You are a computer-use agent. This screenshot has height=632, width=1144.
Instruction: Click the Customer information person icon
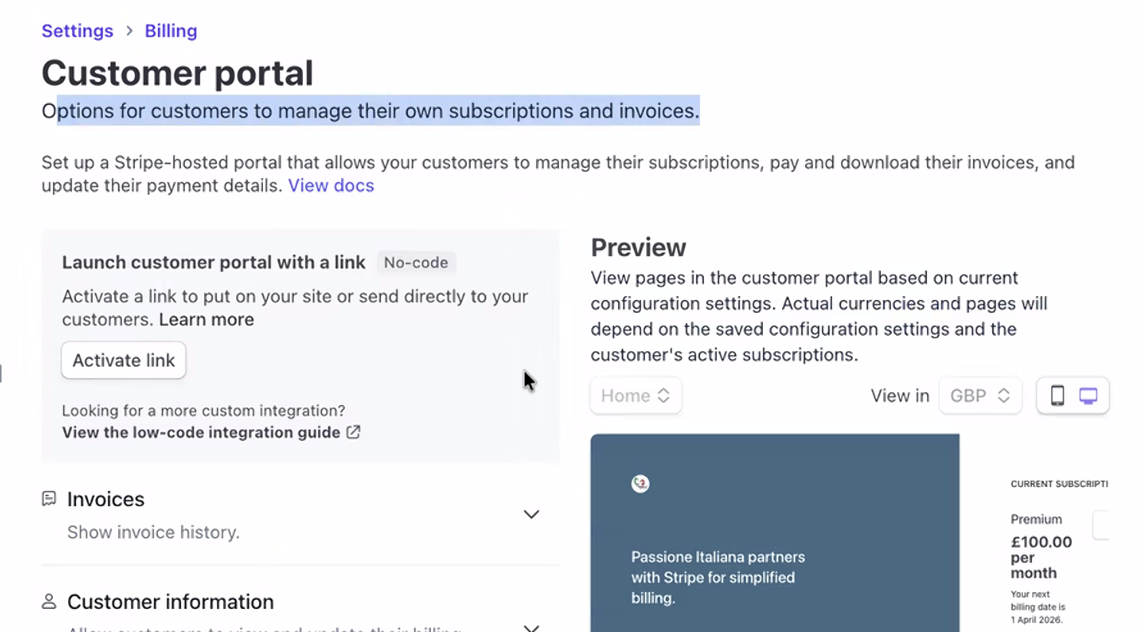point(49,602)
